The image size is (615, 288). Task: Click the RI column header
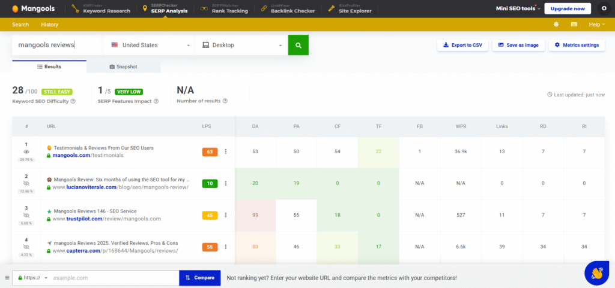click(584, 126)
